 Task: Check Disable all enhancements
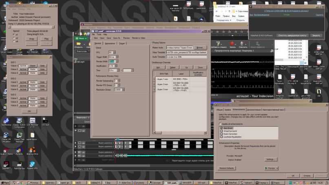(221, 124)
